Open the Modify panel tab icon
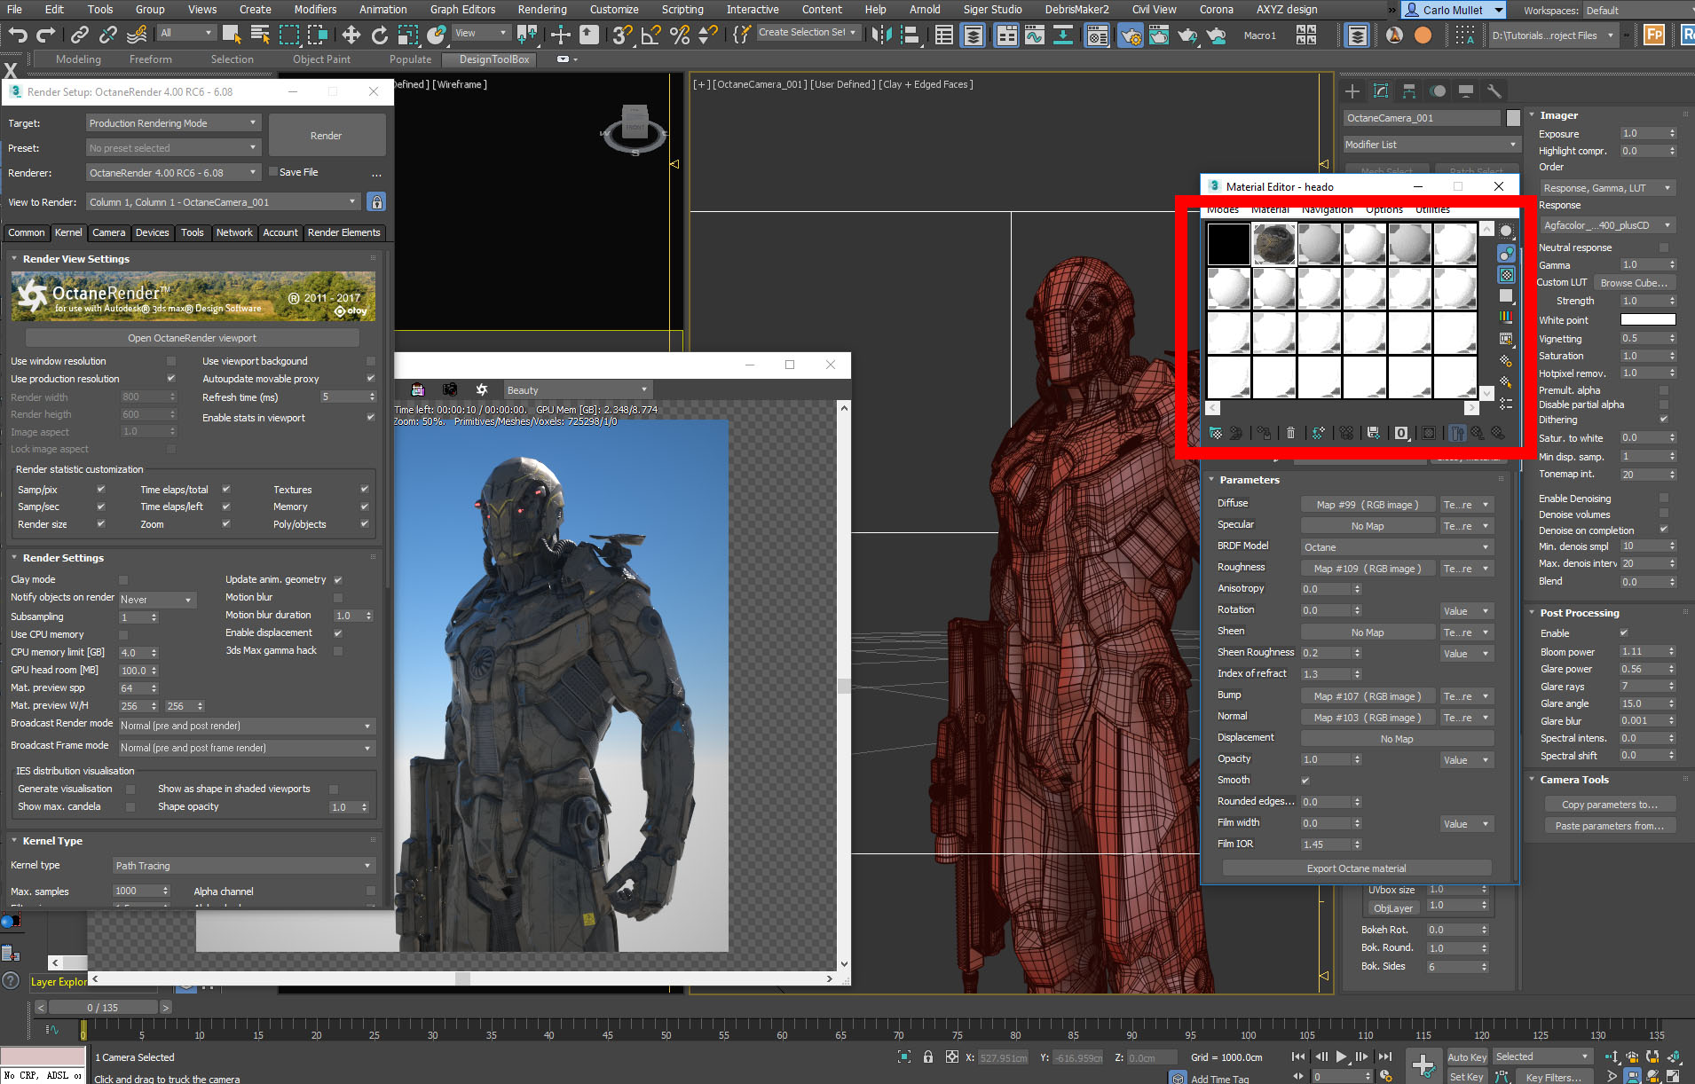The image size is (1695, 1084). tap(1381, 91)
